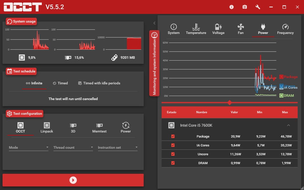Viewport: 304px width, 190px height.
Task: Select the Linpack test
Action: tap(47, 128)
